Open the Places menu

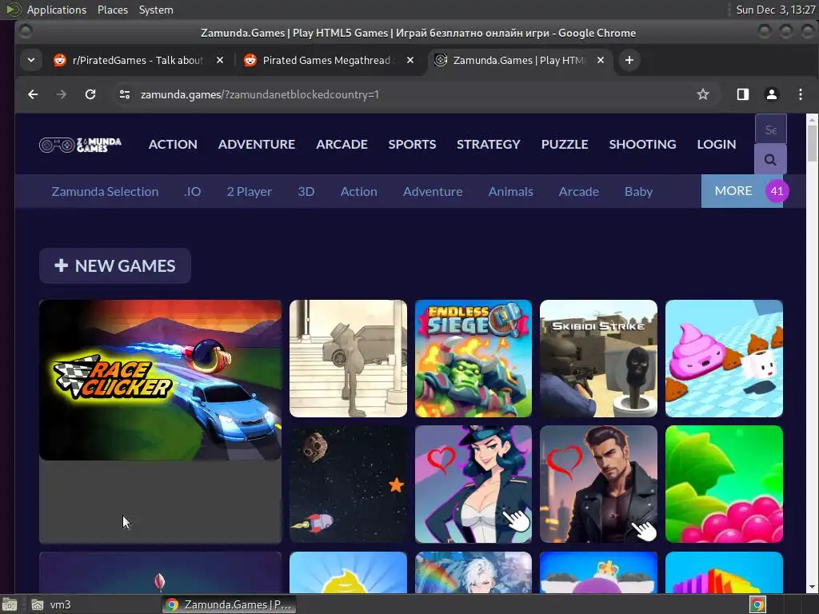(x=112, y=10)
